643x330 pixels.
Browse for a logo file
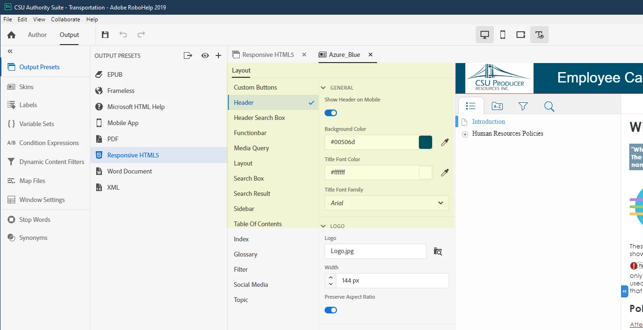click(438, 252)
